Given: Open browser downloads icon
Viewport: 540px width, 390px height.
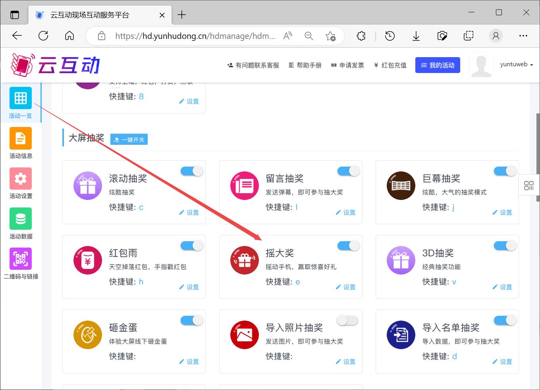Looking at the screenshot, I should [416, 36].
